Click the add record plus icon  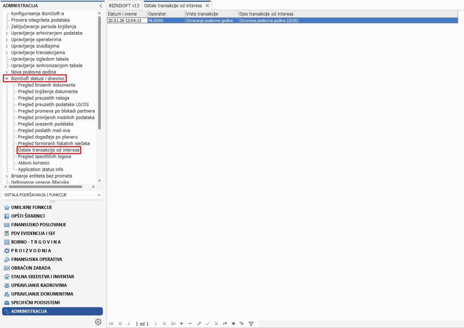[181, 324]
